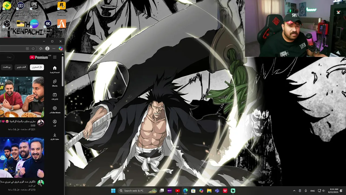Switch to Microsoft Edge on taskbar

click(x=185, y=191)
